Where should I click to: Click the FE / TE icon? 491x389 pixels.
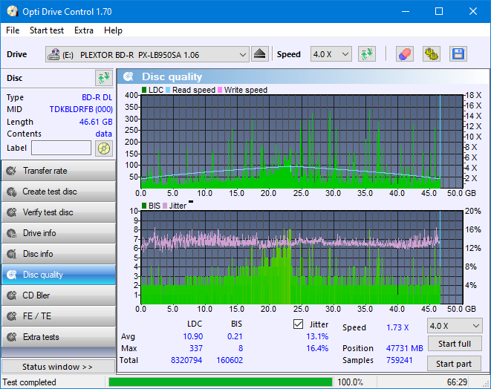(12, 316)
